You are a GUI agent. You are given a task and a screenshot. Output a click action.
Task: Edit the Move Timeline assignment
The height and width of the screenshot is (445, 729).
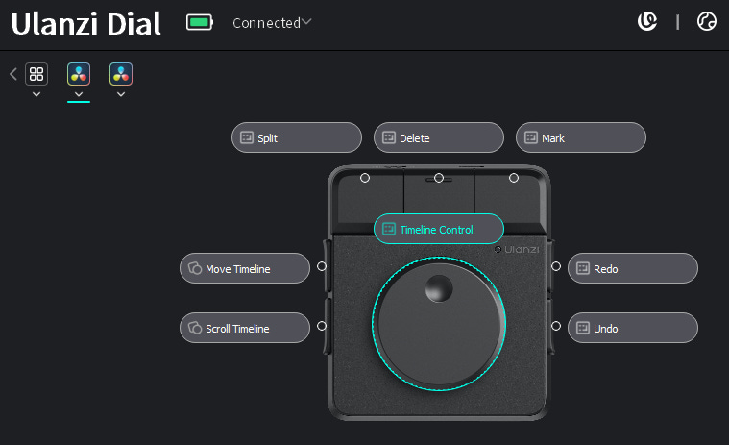tap(245, 268)
